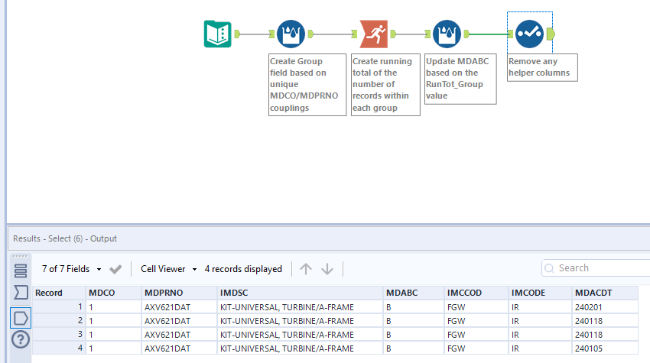The image size is (650, 363).
Task: Show the metadata view icon in Results
Action: pos(21,271)
